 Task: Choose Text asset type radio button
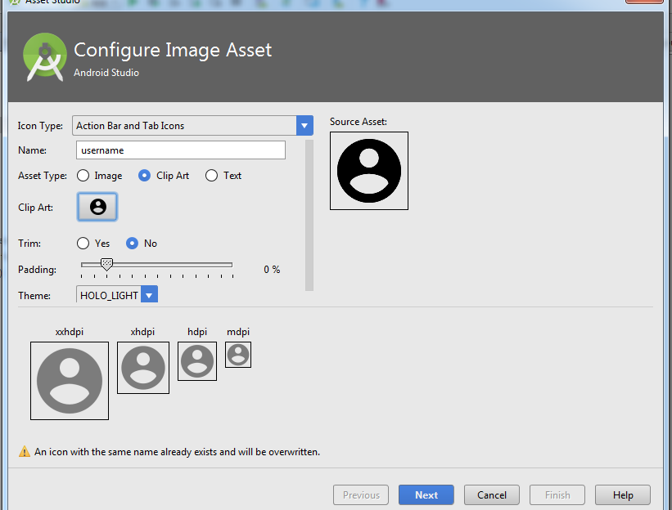pyautogui.click(x=212, y=176)
